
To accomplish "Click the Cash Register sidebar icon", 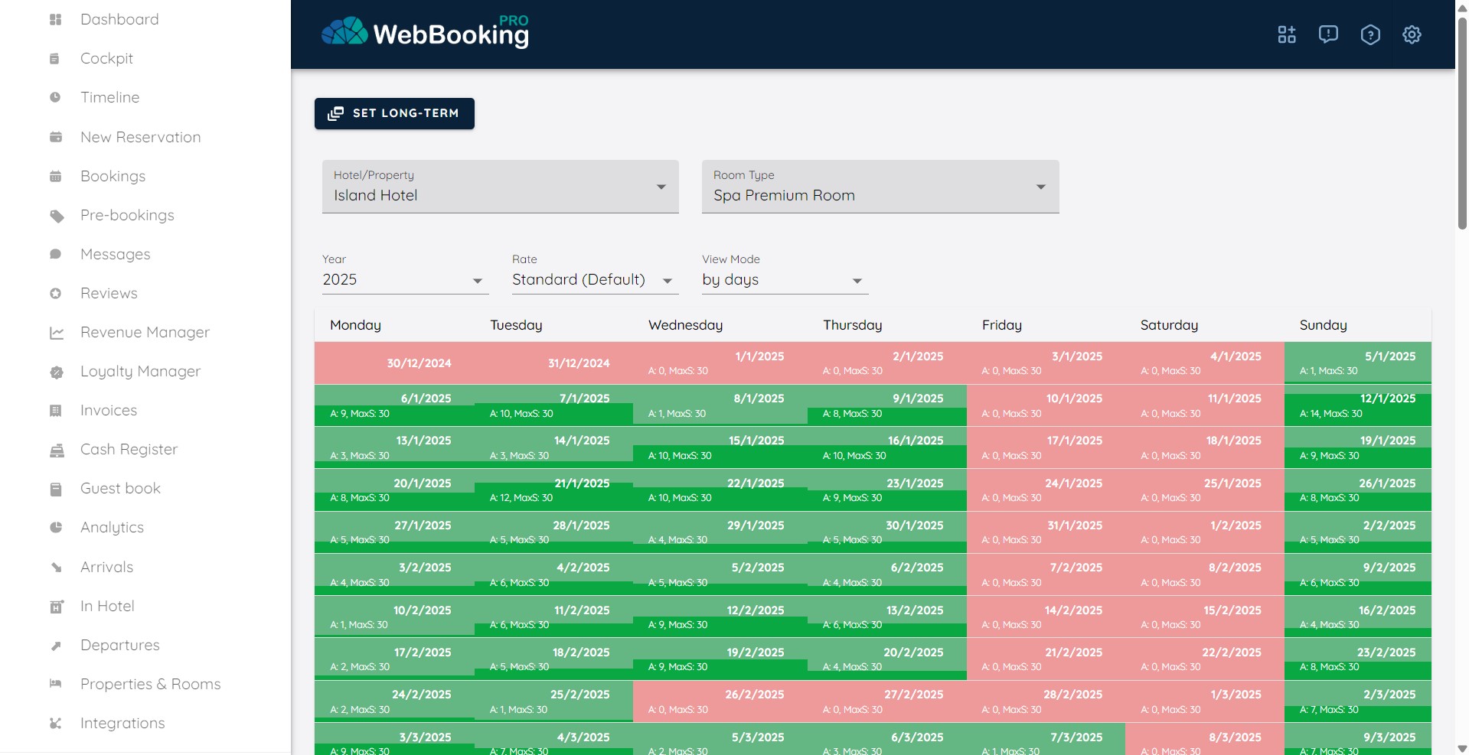I will (x=56, y=450).
